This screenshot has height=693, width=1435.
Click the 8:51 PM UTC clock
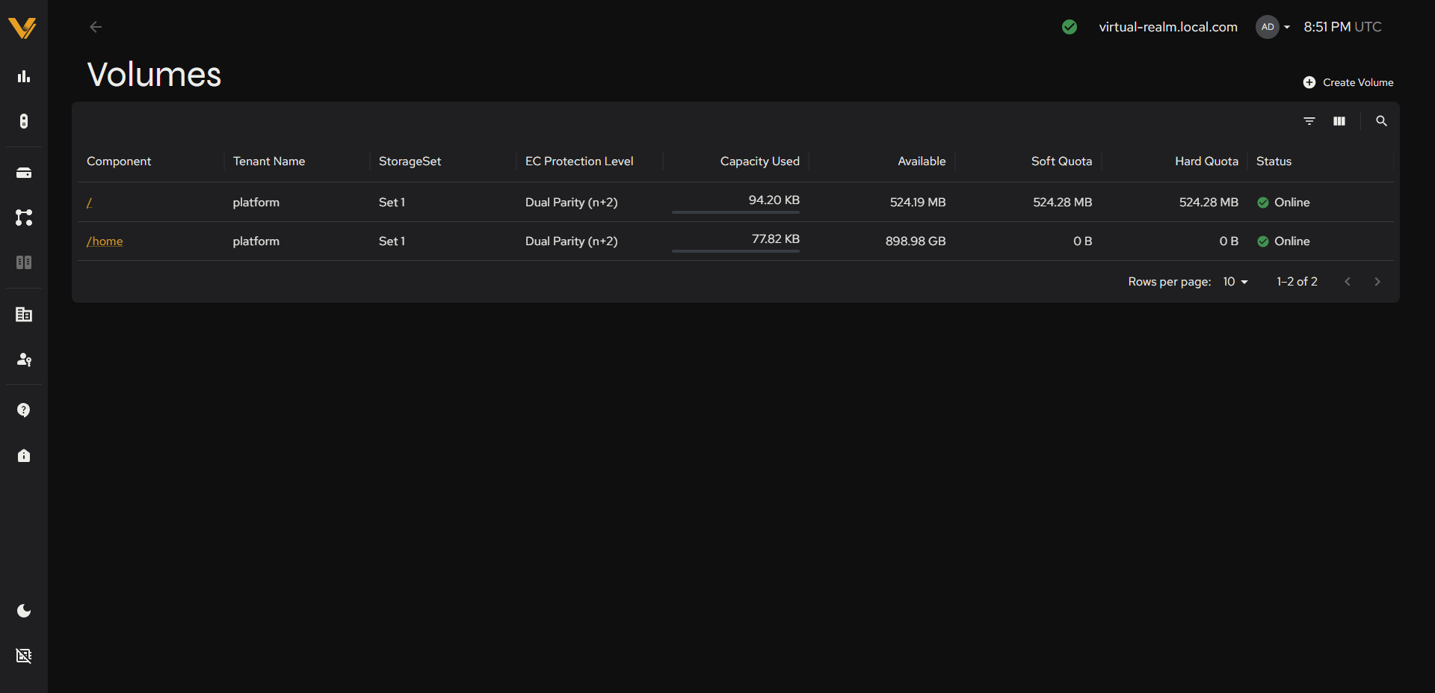coord(1342,27)
